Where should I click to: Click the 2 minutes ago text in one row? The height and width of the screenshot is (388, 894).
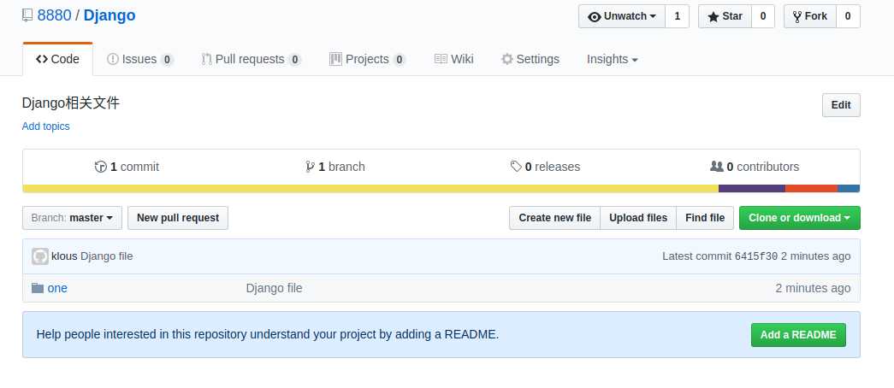pos(813,288)
